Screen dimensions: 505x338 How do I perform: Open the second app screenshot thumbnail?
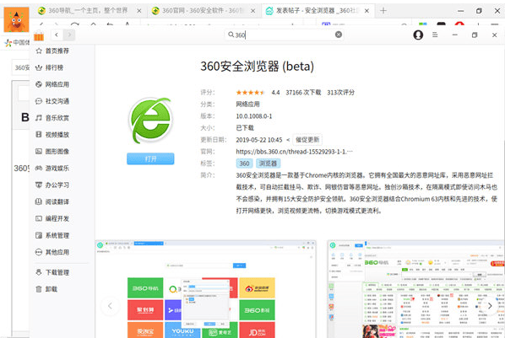(x=415, y=289)
